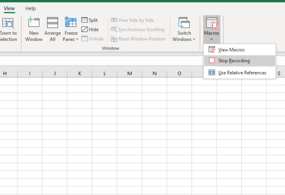Click column I header
The height and width of the screenshot is (195, 285).
[29, 73]
